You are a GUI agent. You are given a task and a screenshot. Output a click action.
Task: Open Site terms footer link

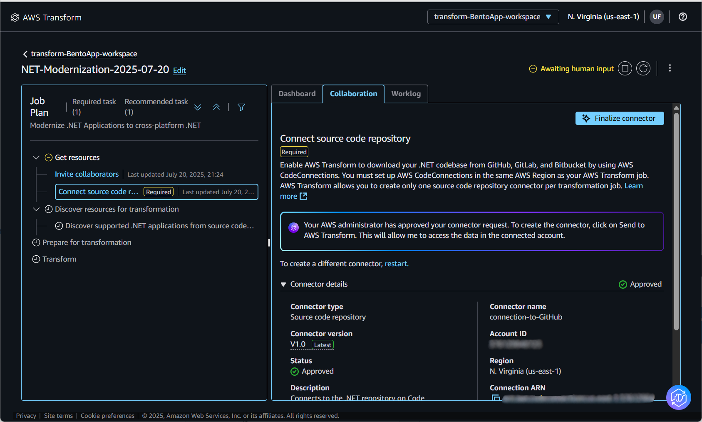[58, 416]
